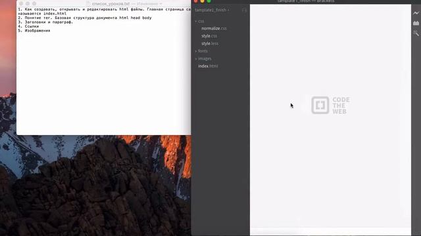Click the document icon in TextEdit title bar
Viewport: 421px width, 236px height.
click(88, 4)
